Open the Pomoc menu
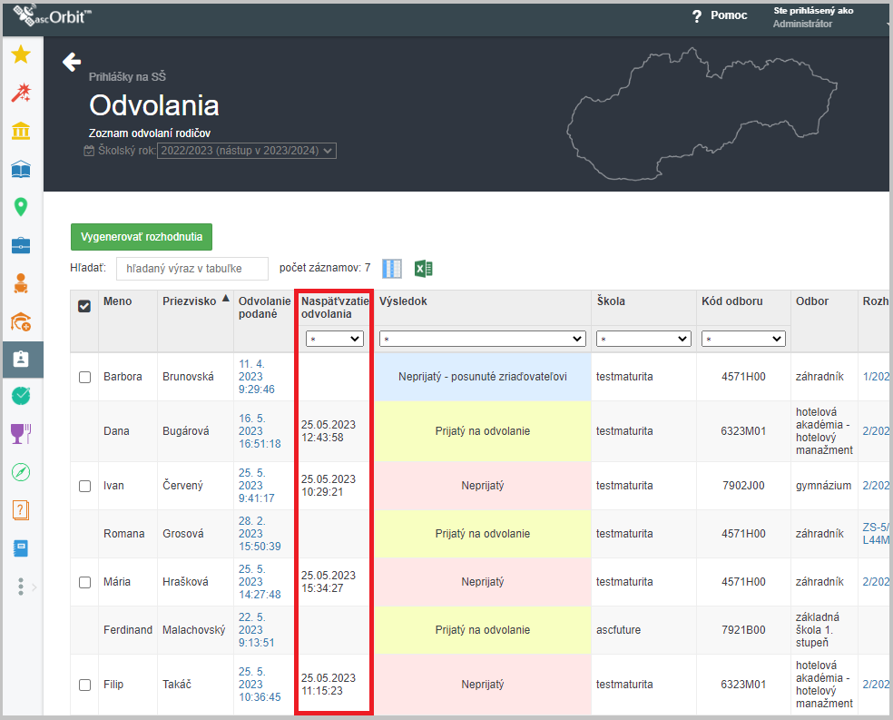This screenshot has width=893, height=720. pyautogui.click(x=729, y=15)
